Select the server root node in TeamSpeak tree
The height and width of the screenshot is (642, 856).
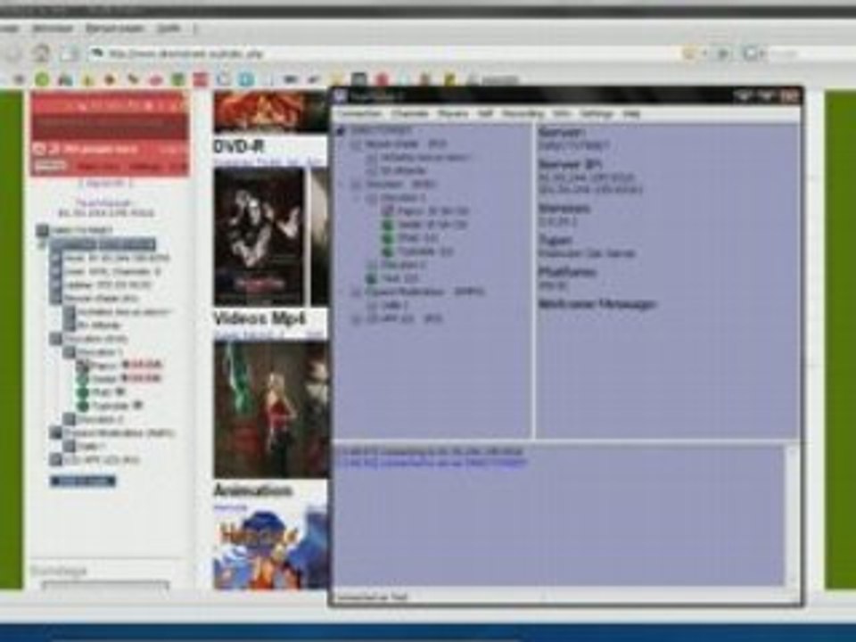coord(382,131)
